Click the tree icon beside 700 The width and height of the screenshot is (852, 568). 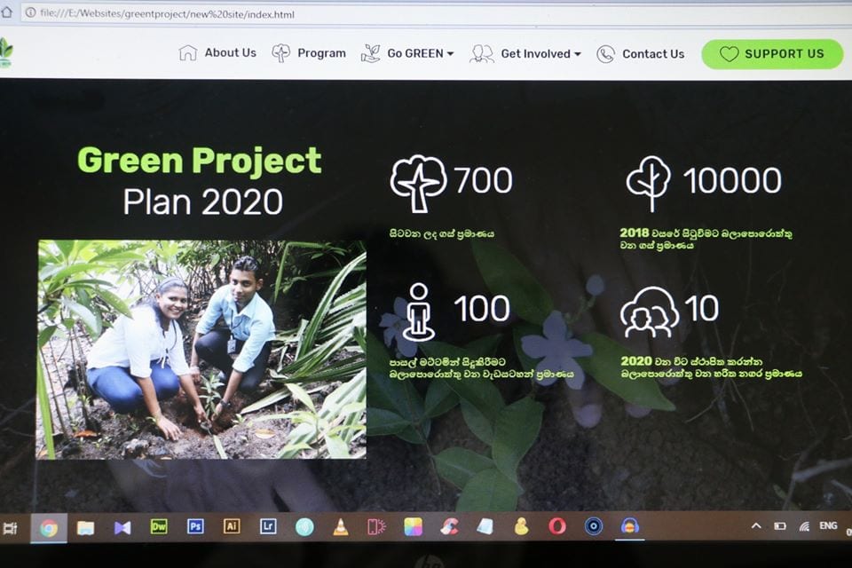[x=418, y=183]
